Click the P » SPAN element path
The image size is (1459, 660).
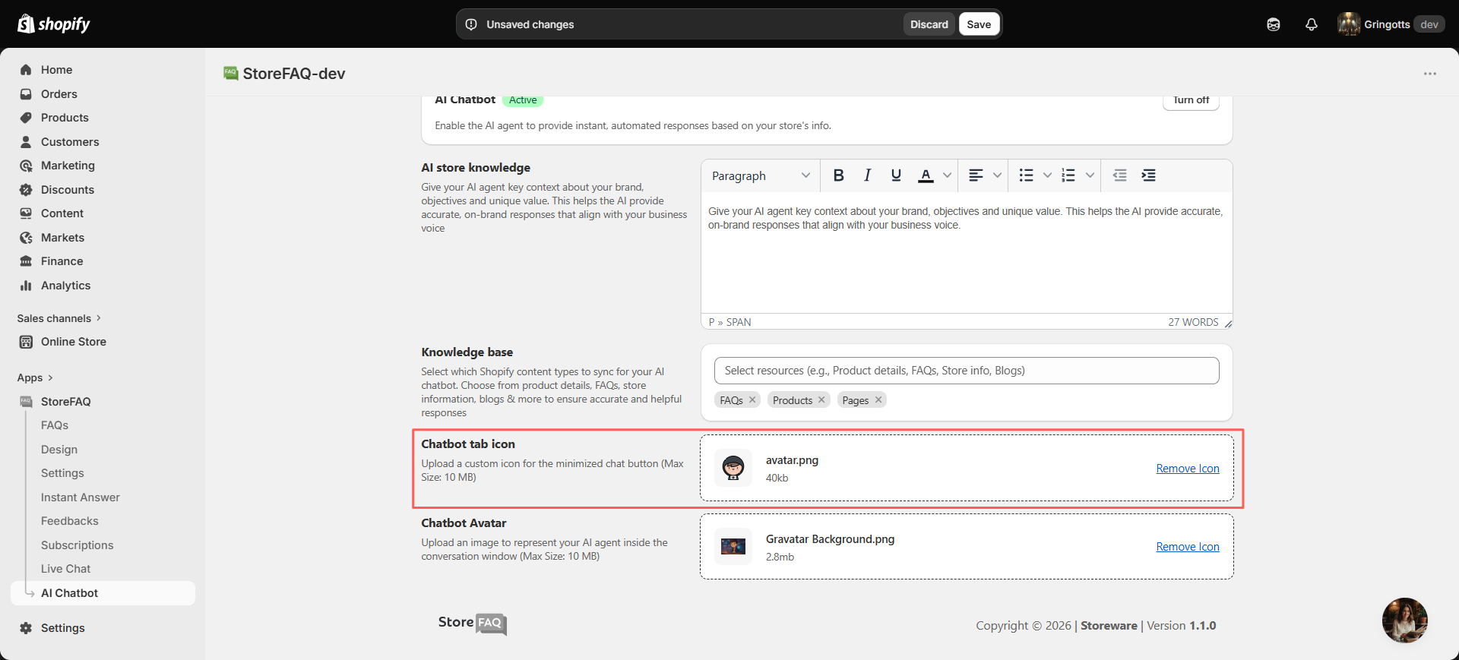729,322
